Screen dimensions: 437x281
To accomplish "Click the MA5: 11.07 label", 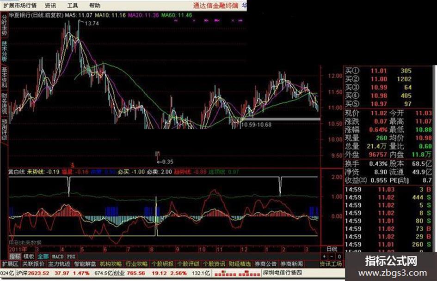I will (79, 15).
